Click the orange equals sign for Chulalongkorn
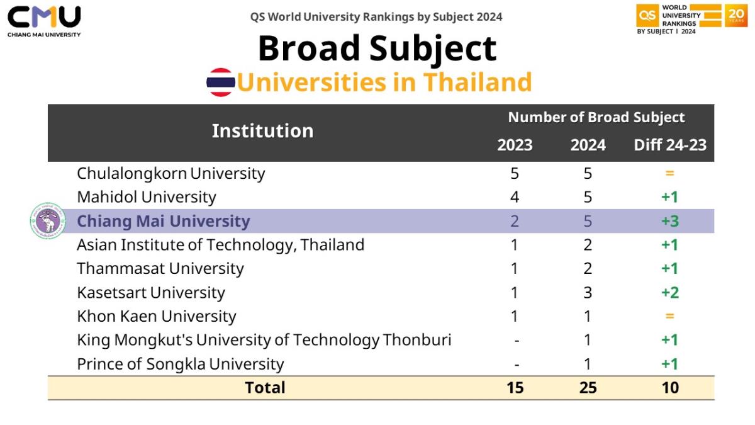This screenshot has height=425, width=755. (669, 173)
